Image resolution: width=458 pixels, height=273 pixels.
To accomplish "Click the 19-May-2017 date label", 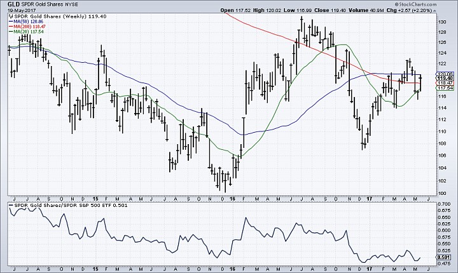I will click(22, 10).
